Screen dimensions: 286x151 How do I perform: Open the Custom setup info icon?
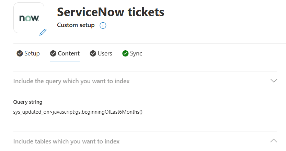pyautogui.click(x=103, y=25)
